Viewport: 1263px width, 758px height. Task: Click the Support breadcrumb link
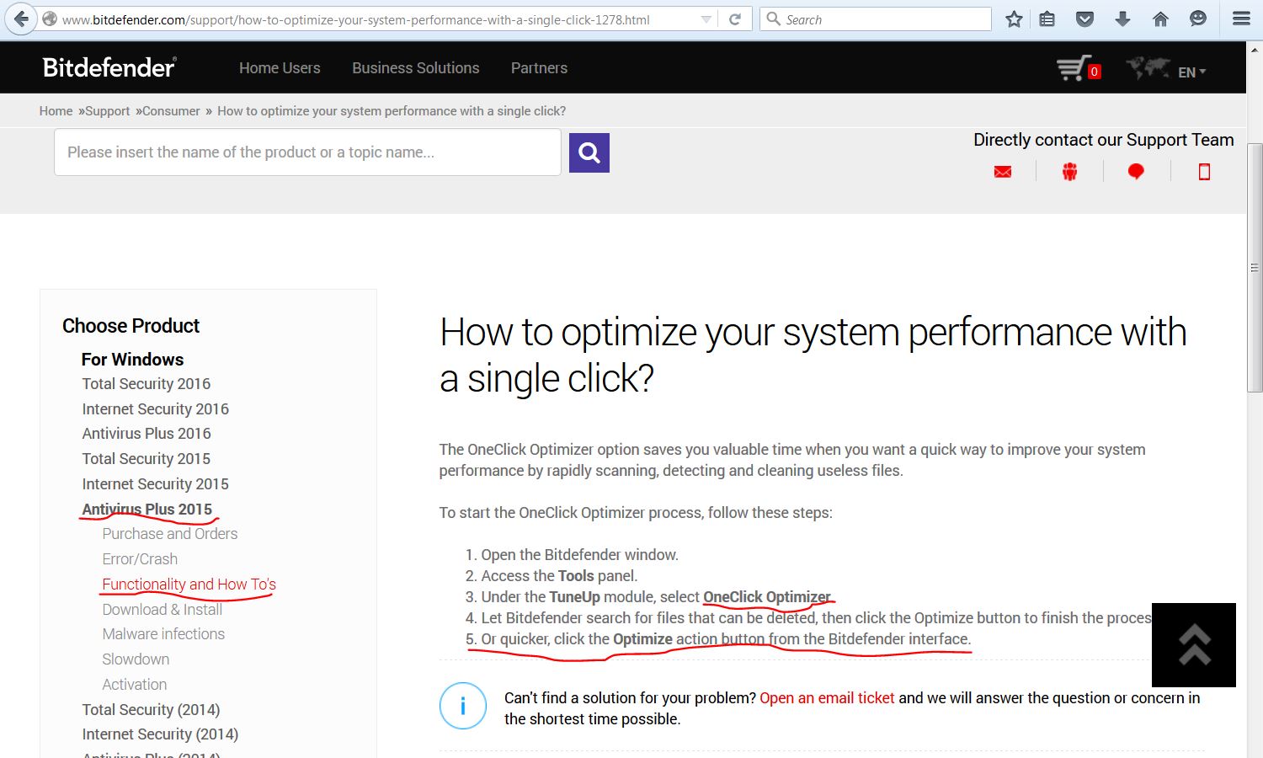[x=107, y=111]
